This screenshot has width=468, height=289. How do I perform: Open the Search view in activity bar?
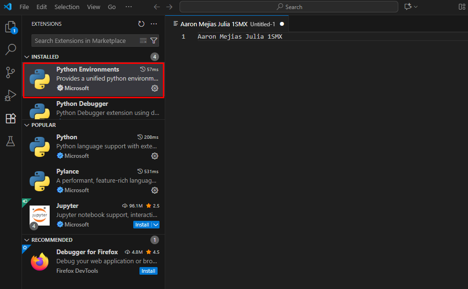tap(11, 50)
